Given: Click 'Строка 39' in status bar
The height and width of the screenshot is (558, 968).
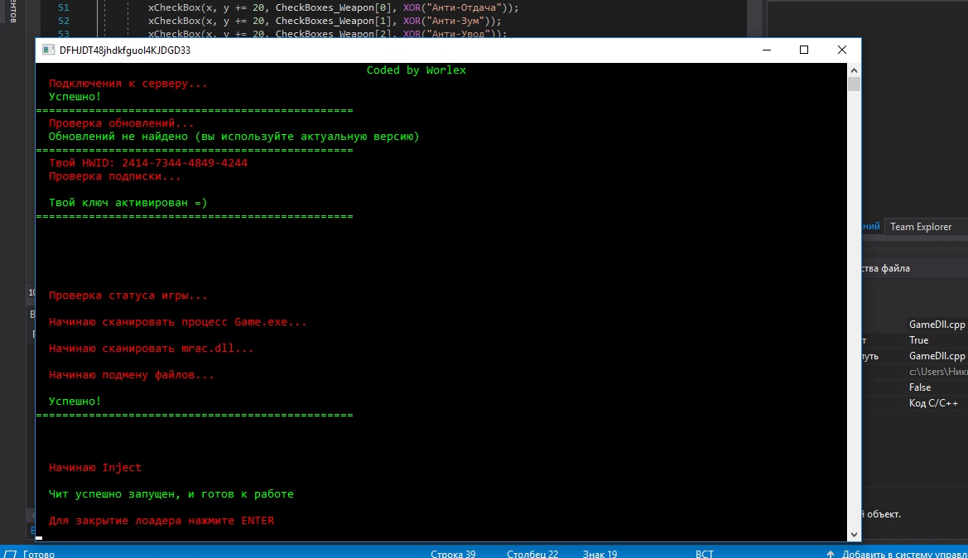Looking at the screenshot, I should 453,554.
